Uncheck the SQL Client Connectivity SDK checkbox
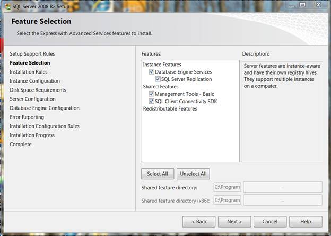This screenshot has width=331, height=236. tap(151, 101)
